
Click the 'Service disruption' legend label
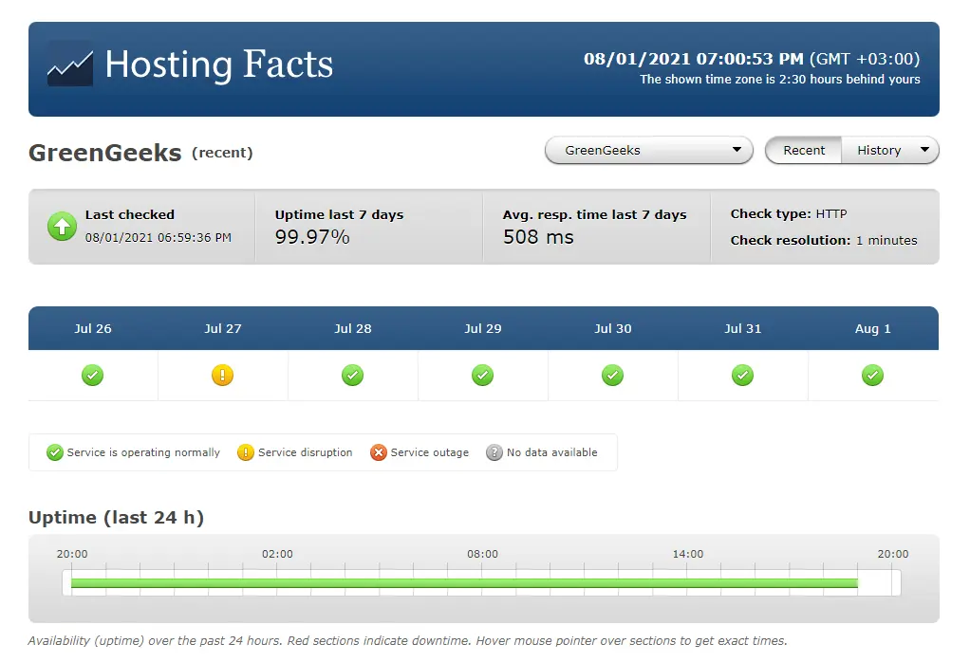point(305,452)
